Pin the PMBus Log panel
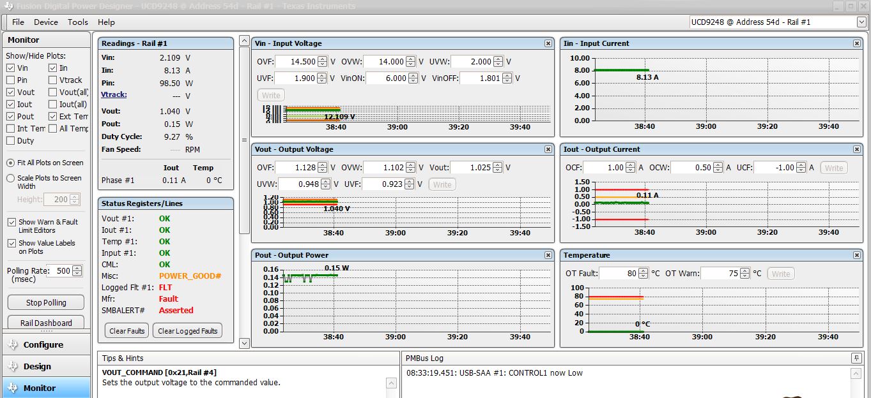The height and width of the screenshot is (398, 871). point(856,358)
